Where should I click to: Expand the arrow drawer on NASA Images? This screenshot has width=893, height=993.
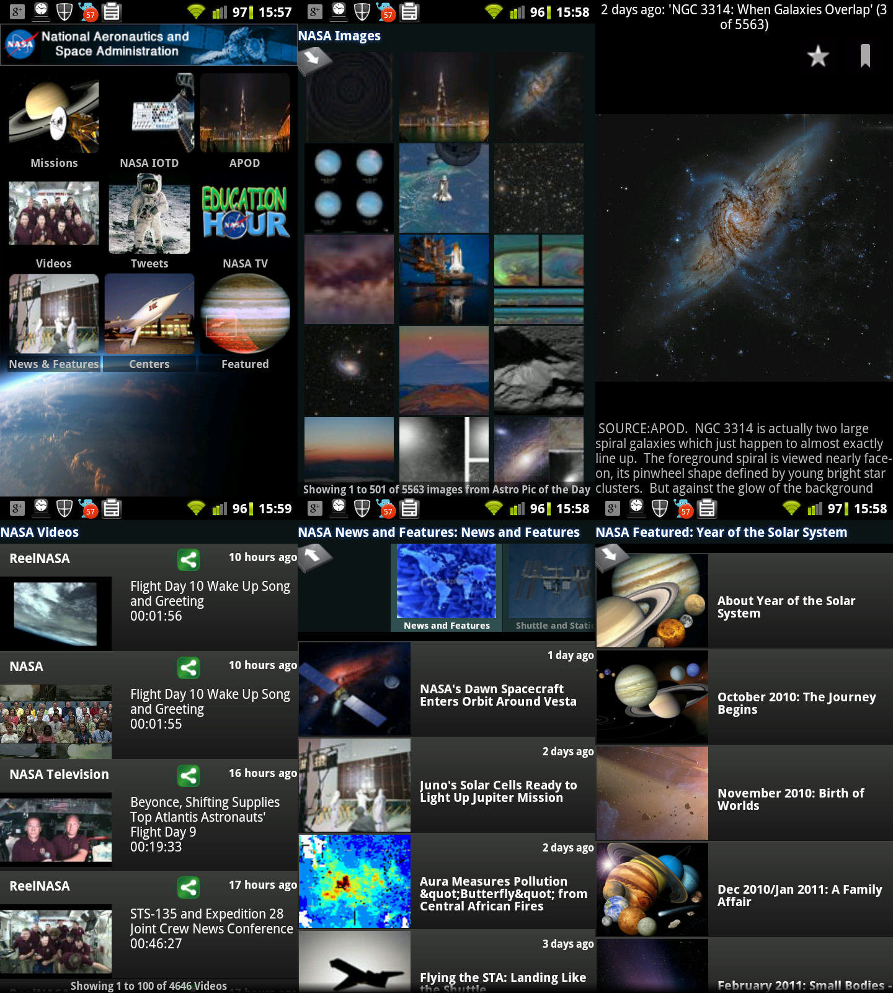314,60
